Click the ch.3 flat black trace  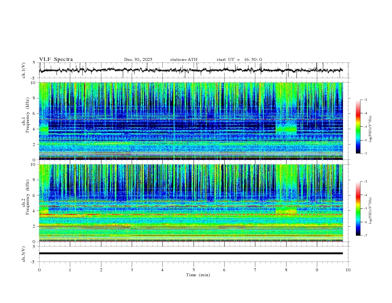[191, 253]
